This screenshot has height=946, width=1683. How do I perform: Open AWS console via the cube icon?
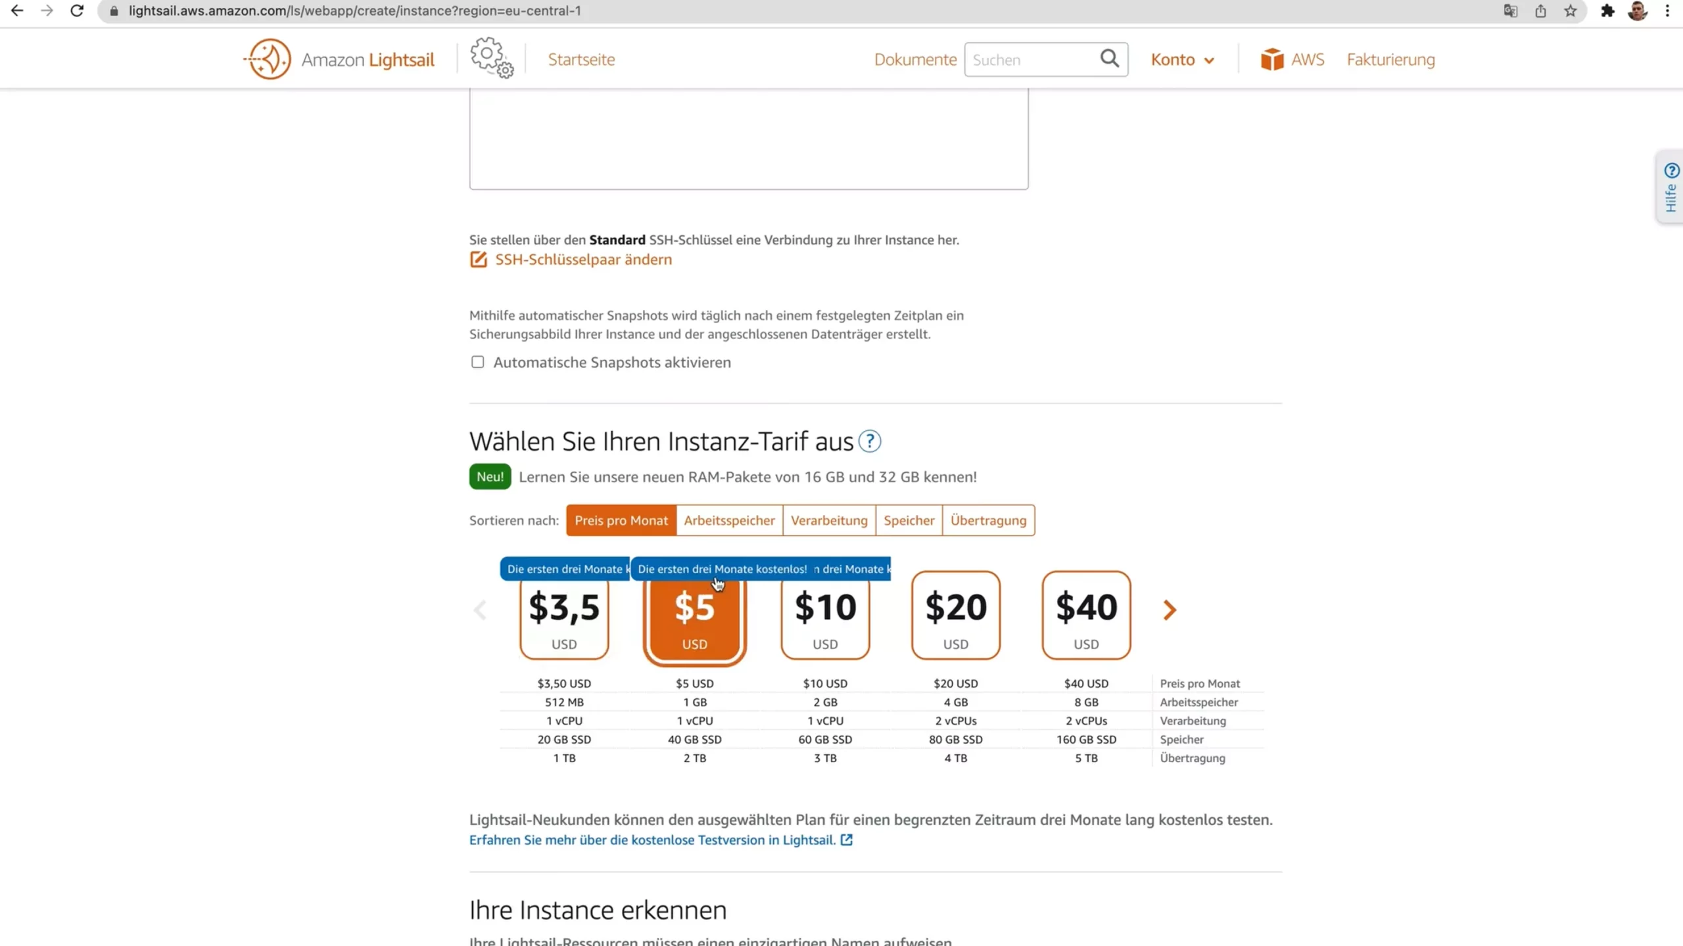pos(1272,59)
